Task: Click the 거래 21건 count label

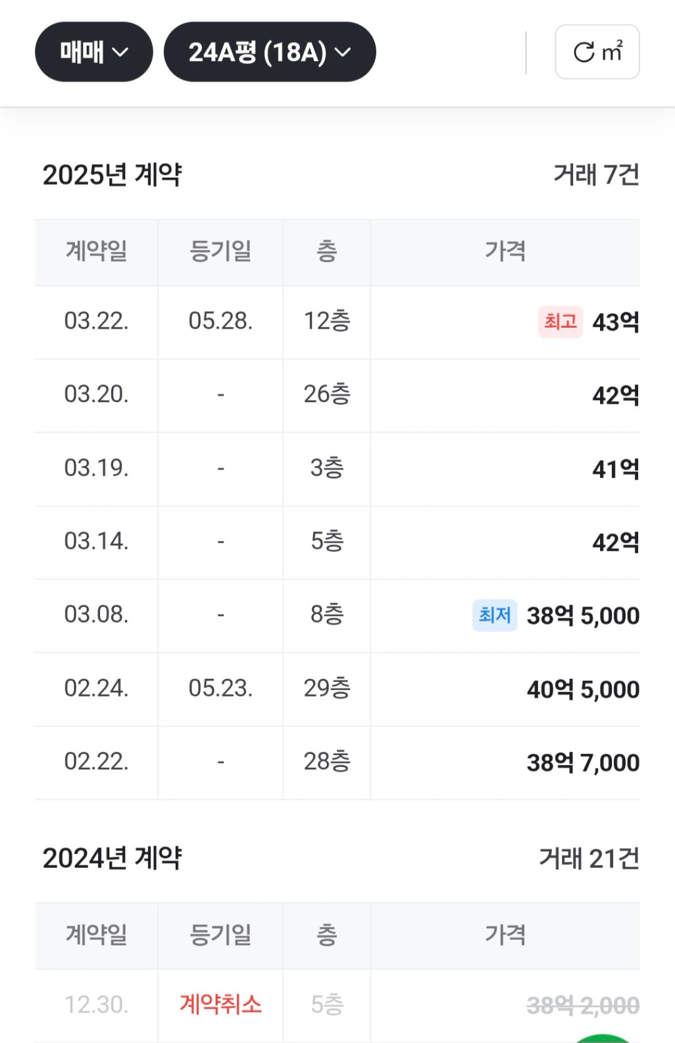Action: tap(589, 858)
